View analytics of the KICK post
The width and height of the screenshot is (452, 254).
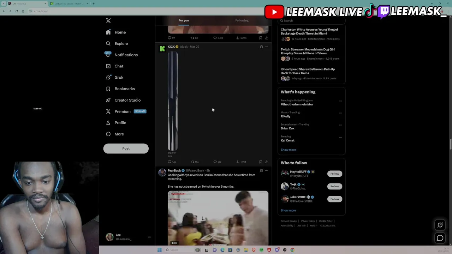(x=241, y=162)
